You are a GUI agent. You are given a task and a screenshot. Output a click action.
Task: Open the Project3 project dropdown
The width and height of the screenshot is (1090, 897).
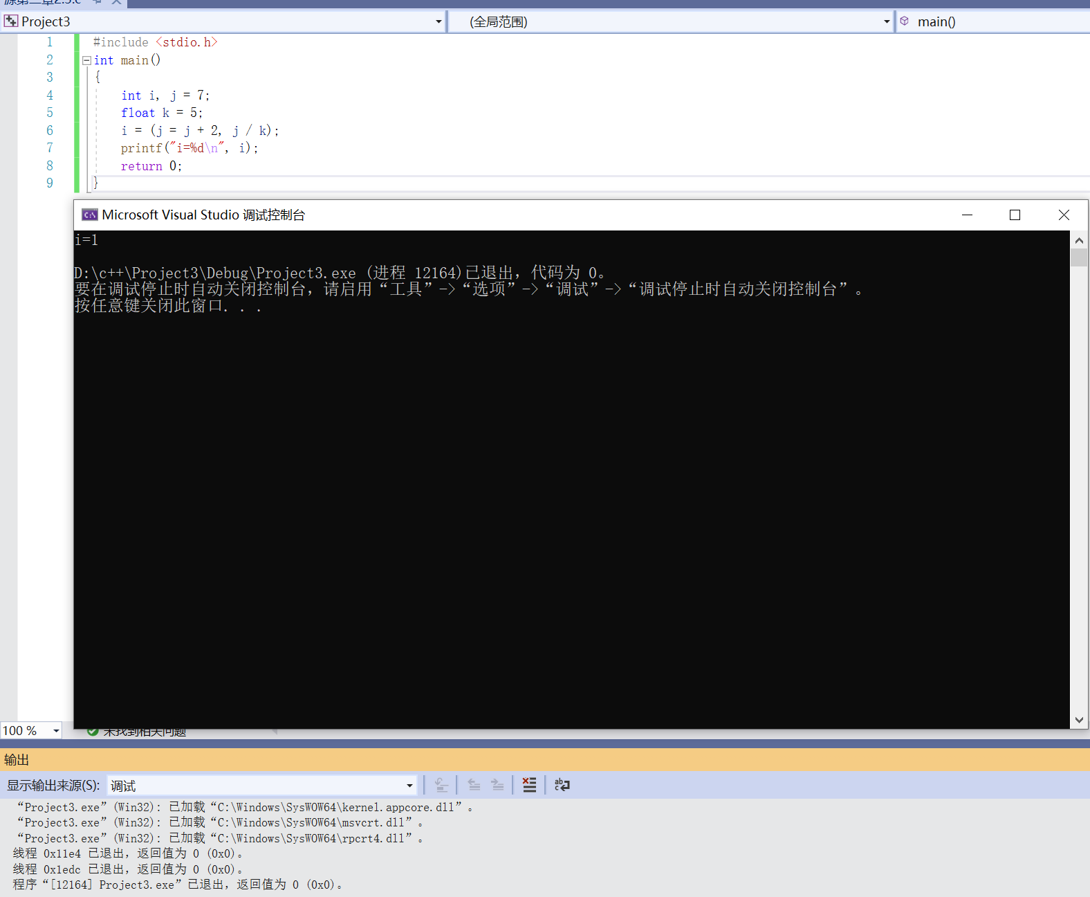tap(438, 22)
